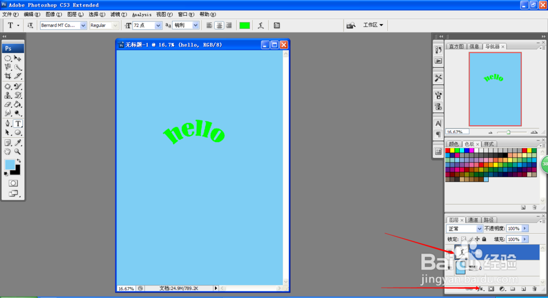The image size is (548, 298).
Task: Open the 72 点 font size dropdown
Action: [x=158, y=25]
